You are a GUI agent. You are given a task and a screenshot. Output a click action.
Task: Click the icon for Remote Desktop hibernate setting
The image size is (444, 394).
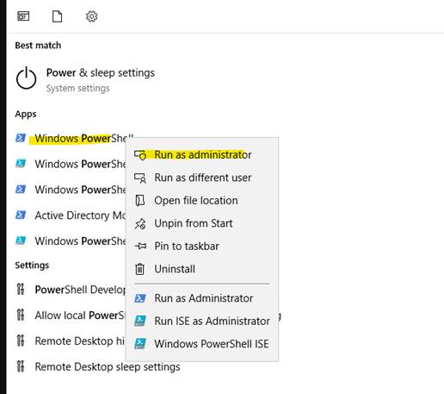point(21,341)
